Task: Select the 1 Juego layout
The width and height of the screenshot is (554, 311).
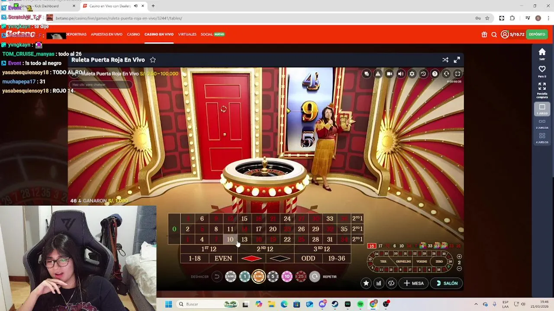Action: point(542,109)
